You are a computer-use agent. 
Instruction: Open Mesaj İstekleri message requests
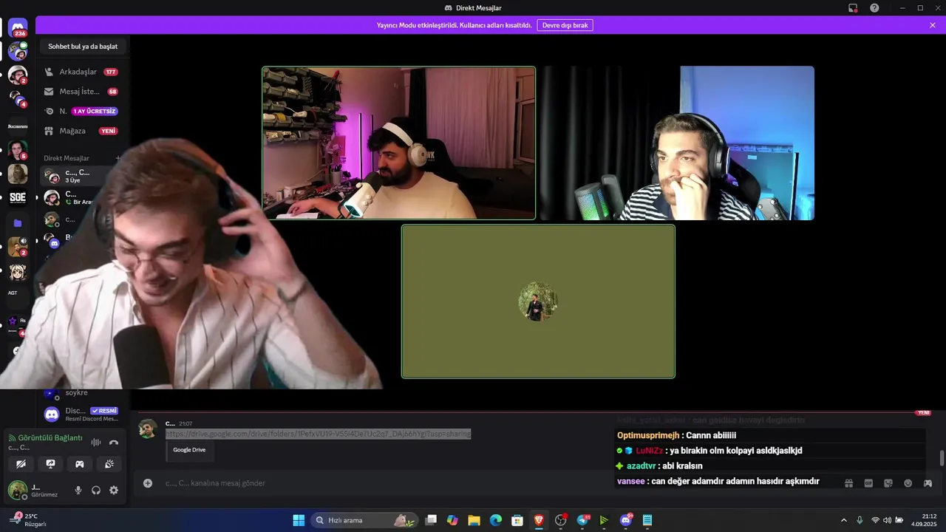[83, 92]
